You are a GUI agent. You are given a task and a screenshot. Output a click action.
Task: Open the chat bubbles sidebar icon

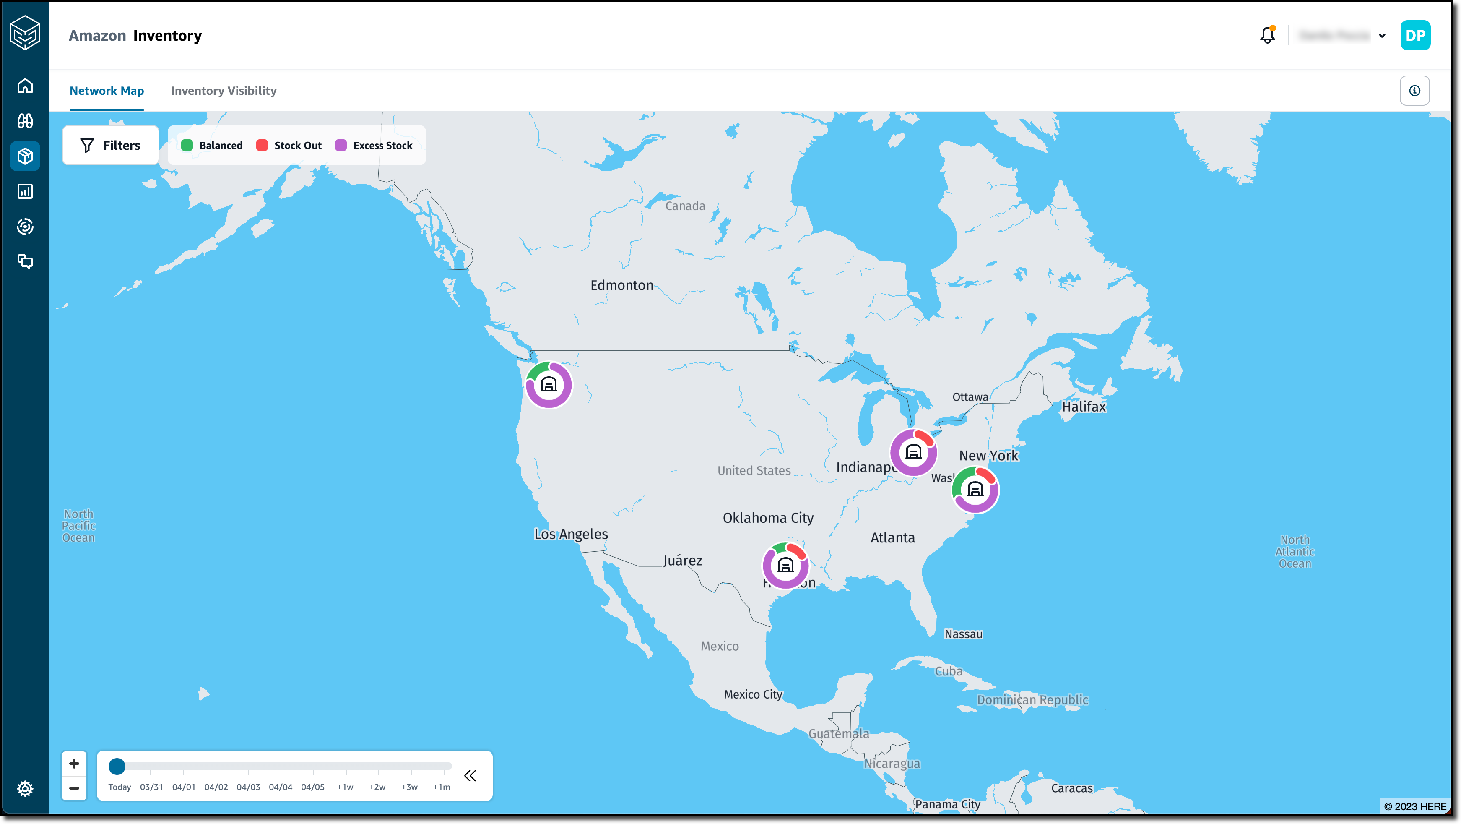(x=25, y=261)
